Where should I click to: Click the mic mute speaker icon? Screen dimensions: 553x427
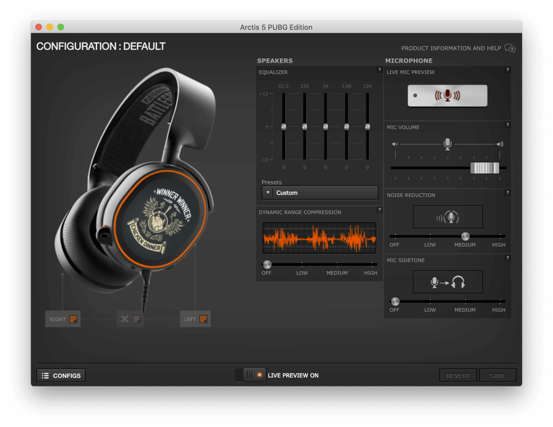point(395,144)
